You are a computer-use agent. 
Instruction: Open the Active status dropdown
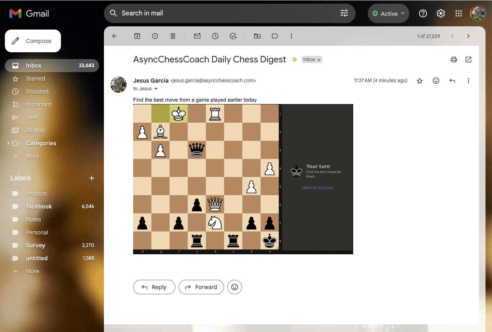pyautogui.click(x=388, y=13)
